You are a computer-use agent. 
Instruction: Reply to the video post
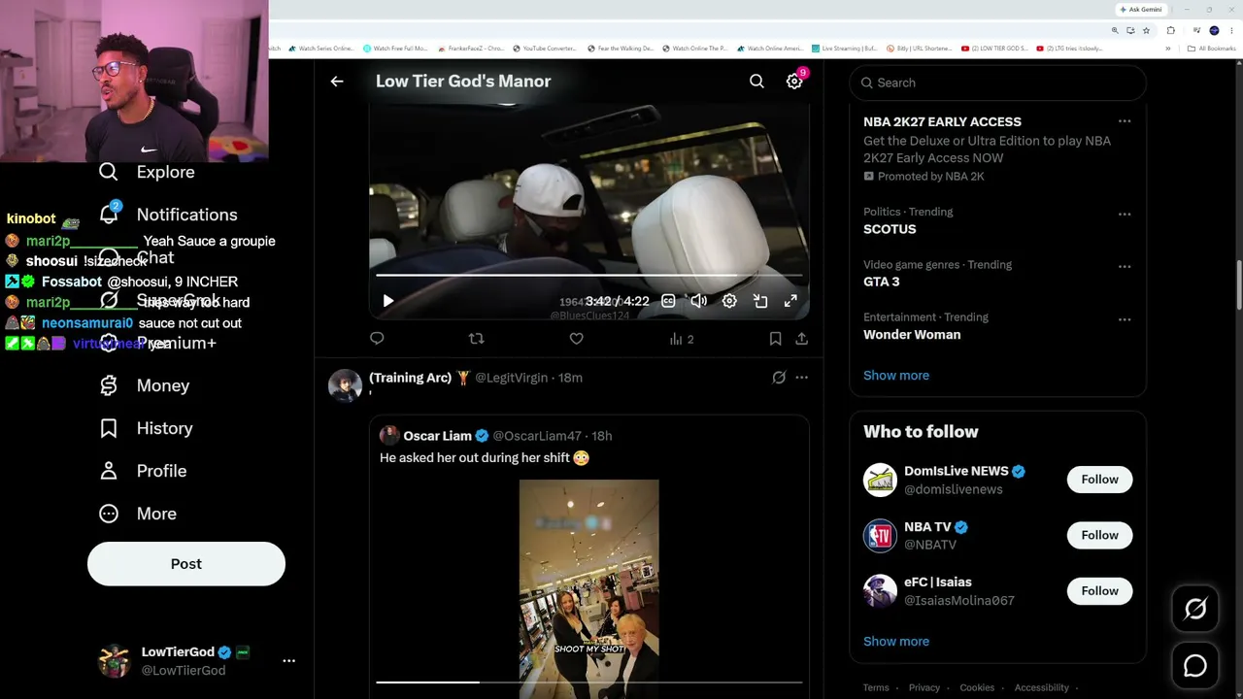coord(377,339)
